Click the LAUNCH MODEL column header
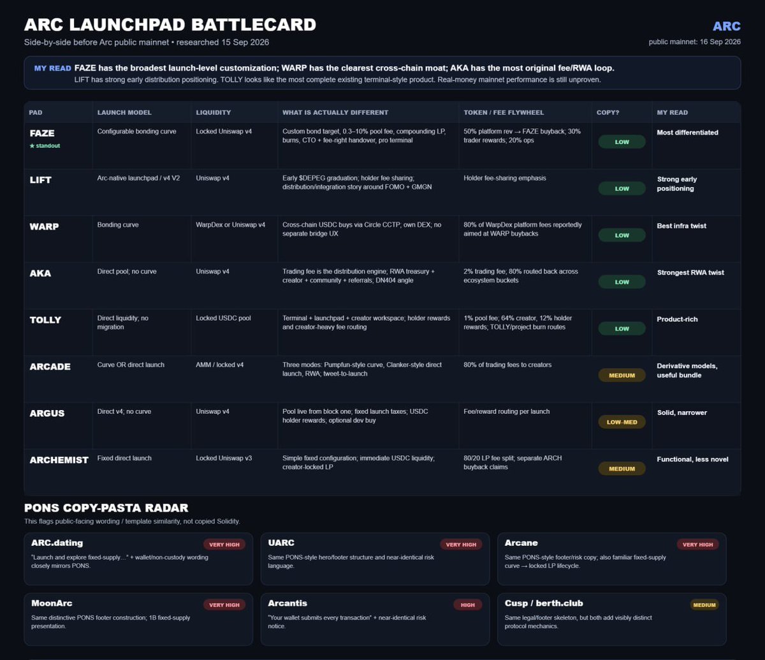The height and width of the screenshot is (660, 765). (124, 112)
